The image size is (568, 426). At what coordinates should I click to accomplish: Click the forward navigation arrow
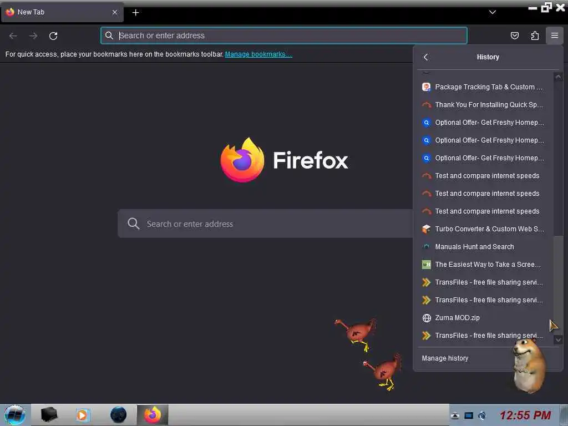(x=33, y=35)
